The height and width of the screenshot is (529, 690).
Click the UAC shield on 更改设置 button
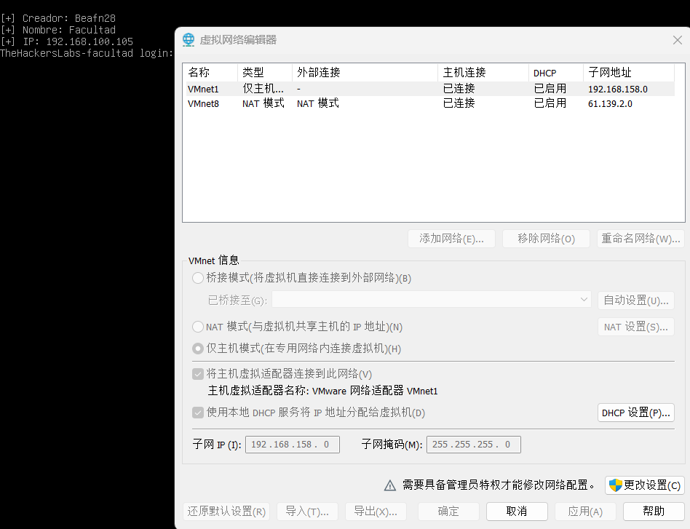[x=616, y=485]
